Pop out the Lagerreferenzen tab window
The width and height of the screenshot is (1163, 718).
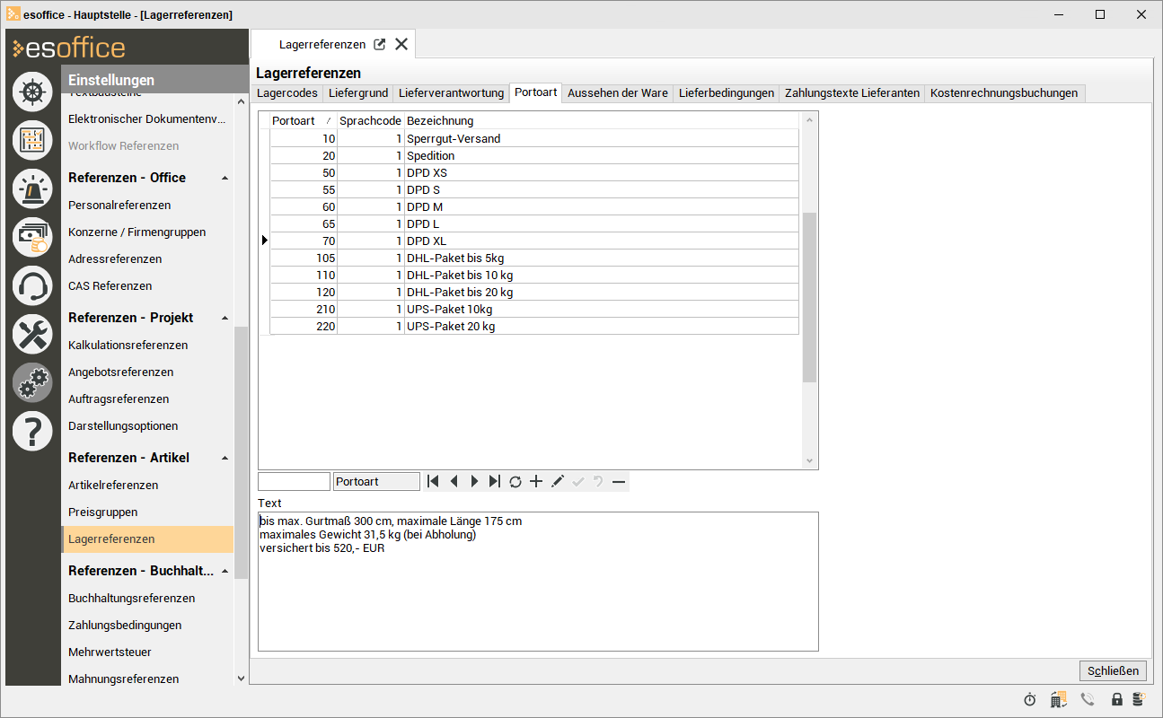coord(380,44)
